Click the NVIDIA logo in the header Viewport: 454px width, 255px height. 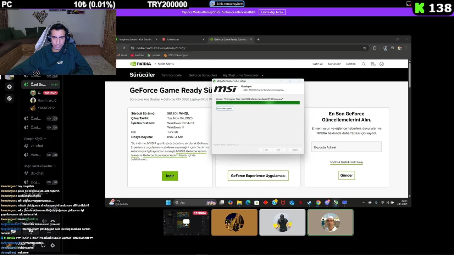(140, 64)
